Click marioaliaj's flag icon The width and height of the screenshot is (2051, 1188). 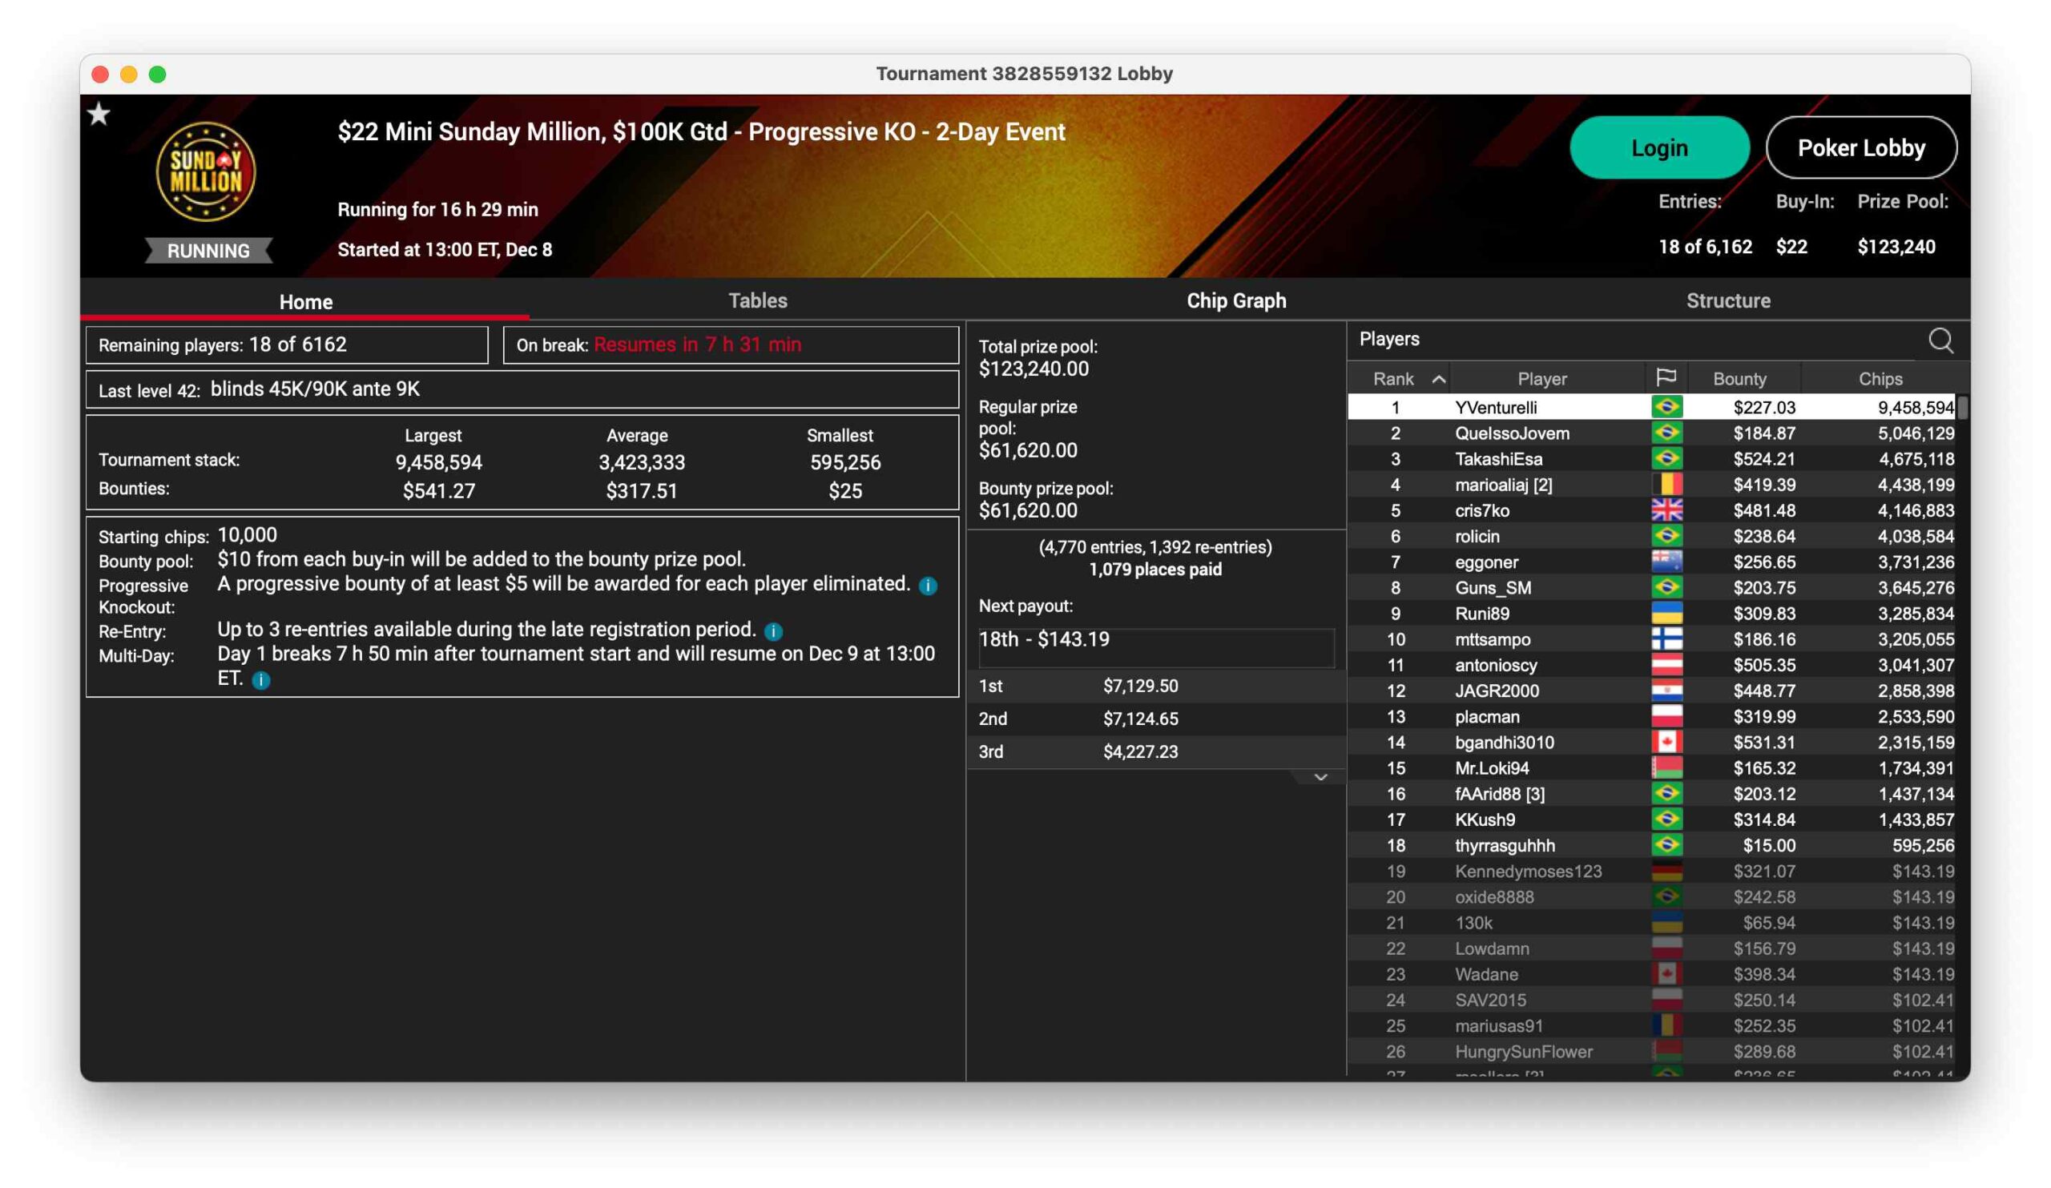(x=1667, y=484)
